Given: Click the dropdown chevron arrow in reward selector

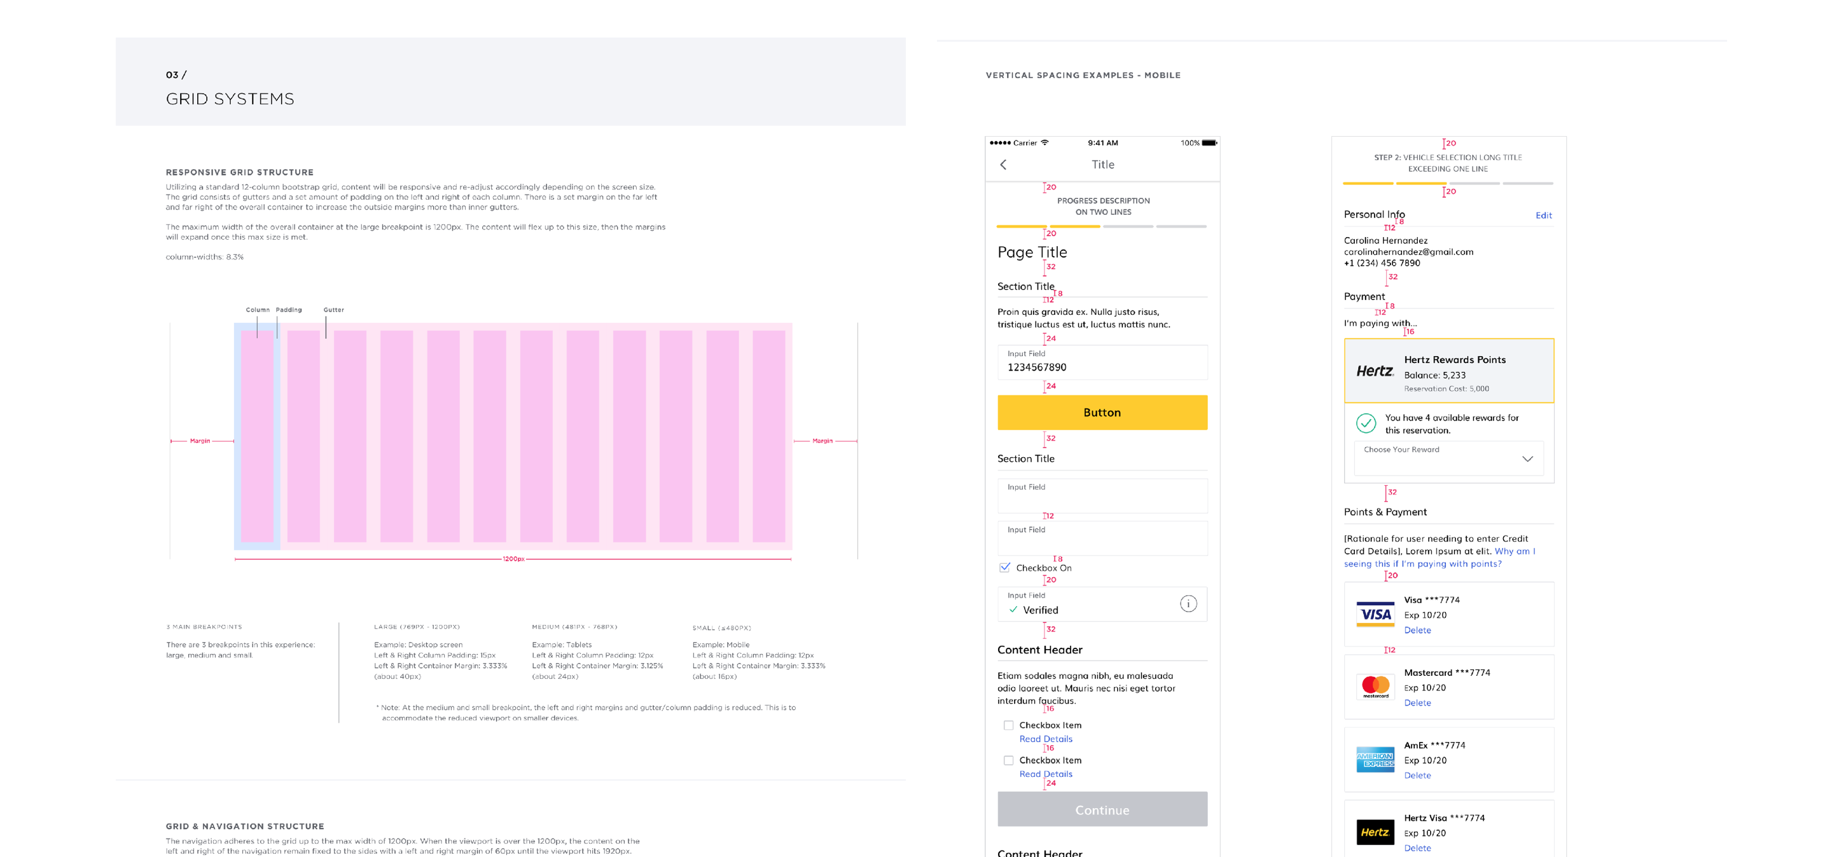Looking at the screenshot, I should 1527,459.
